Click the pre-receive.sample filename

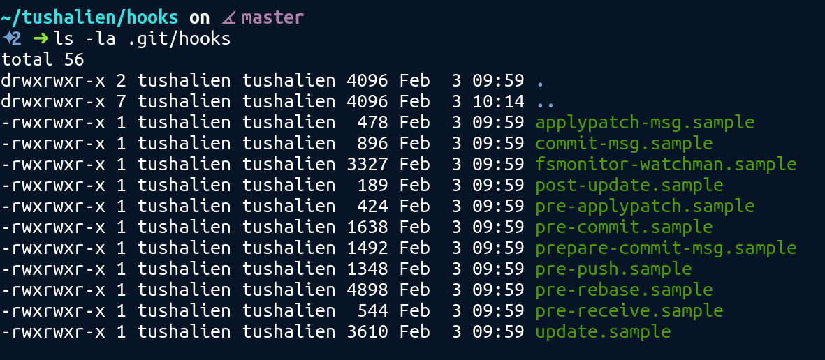tap(629, 311)
